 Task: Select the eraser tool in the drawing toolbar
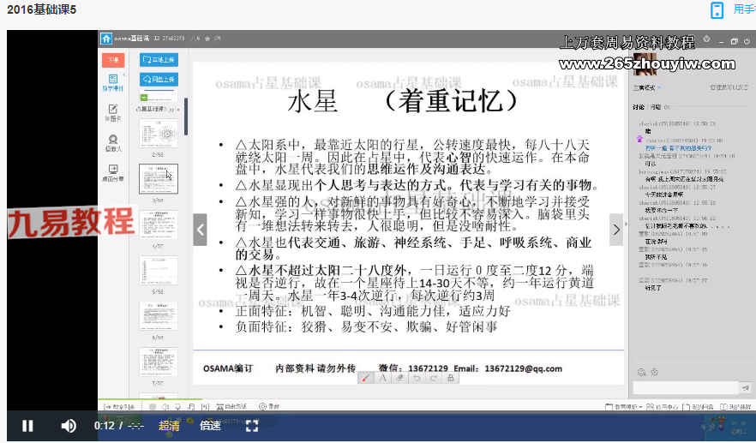(399, 379)
